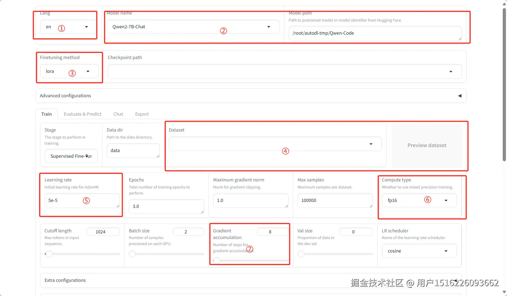Open the Lang dropdown arrow

(87, 27)
